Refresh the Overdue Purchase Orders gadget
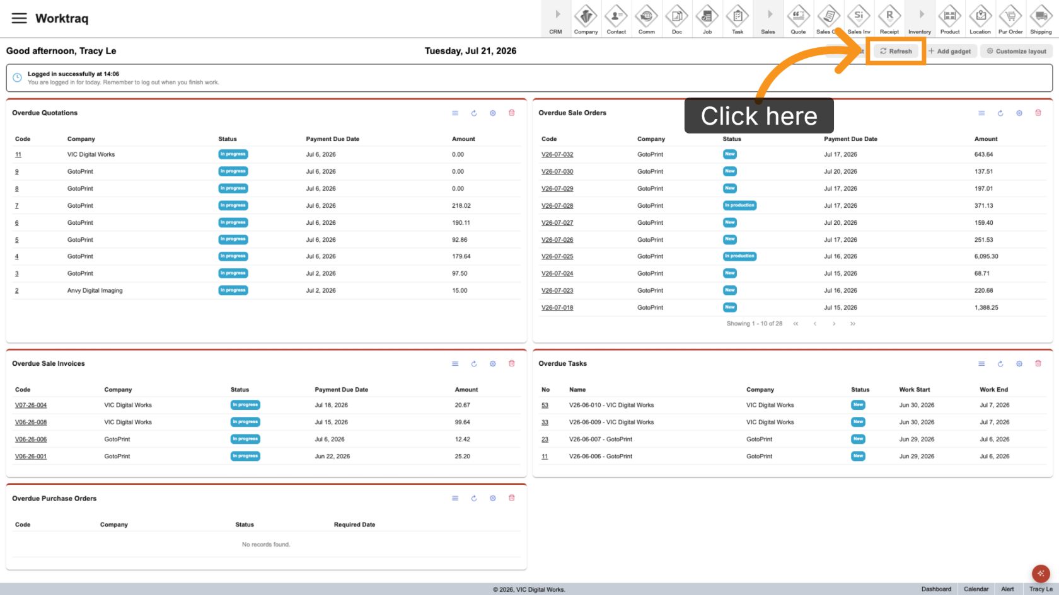Viewport: 1059px width, 595px height. [x=474, y=499]
